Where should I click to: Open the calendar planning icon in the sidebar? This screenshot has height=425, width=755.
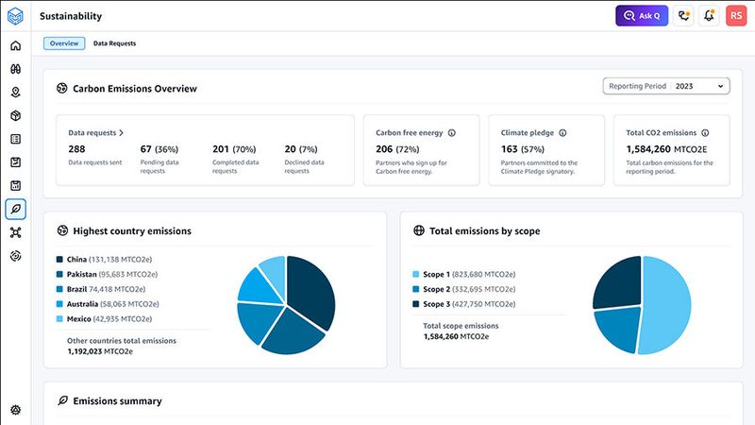pos(15,185)
